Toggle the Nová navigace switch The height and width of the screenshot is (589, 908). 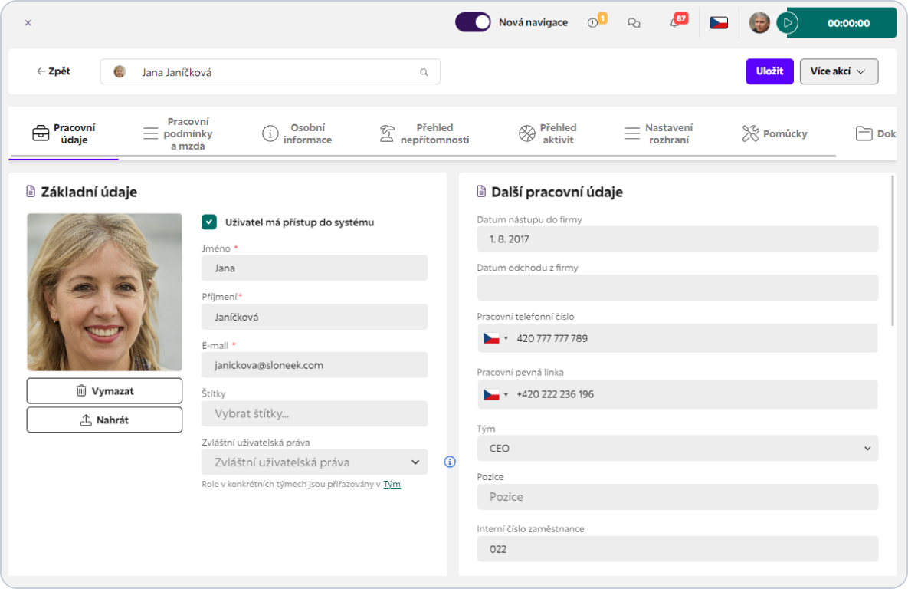click(x=473, y=22)
